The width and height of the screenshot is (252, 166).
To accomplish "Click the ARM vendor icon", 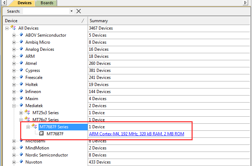I will click(21, 56).
